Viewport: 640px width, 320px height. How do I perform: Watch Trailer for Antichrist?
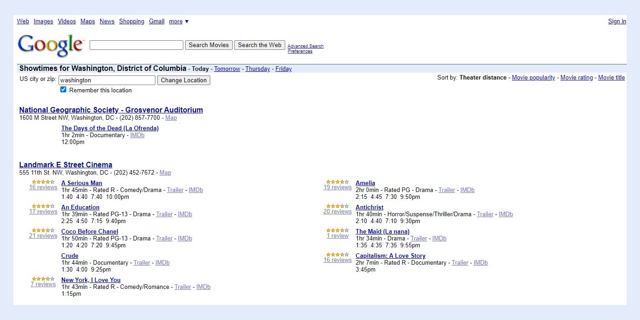coord(485,214)
